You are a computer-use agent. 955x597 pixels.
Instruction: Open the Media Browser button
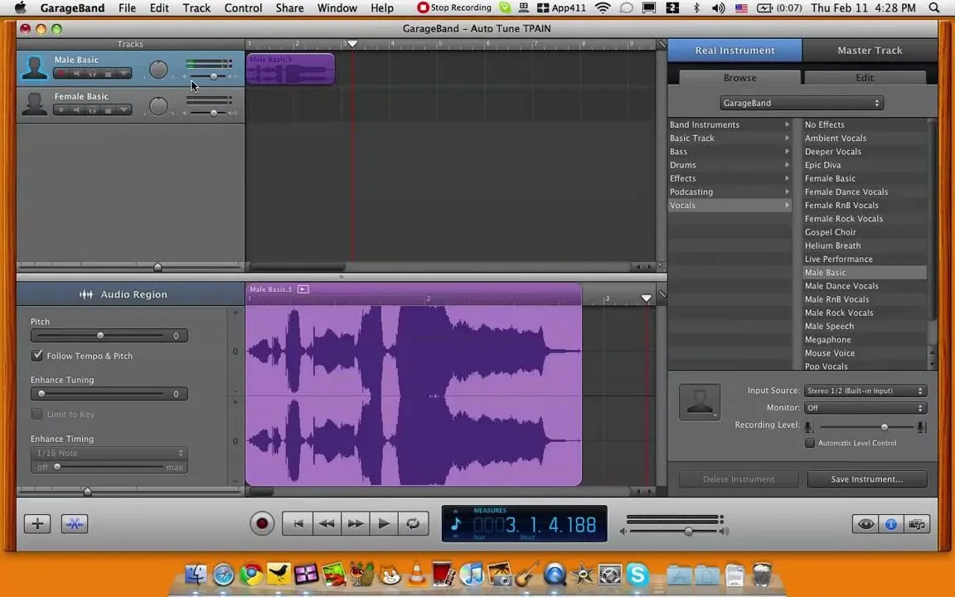(917, 524)
